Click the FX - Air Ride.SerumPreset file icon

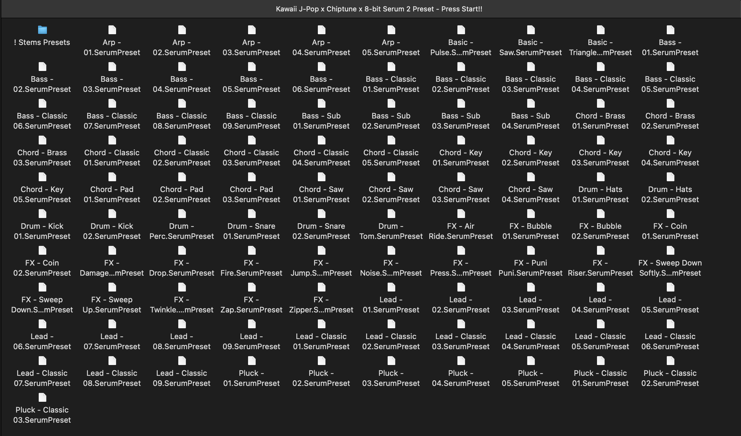coord(461,214)
